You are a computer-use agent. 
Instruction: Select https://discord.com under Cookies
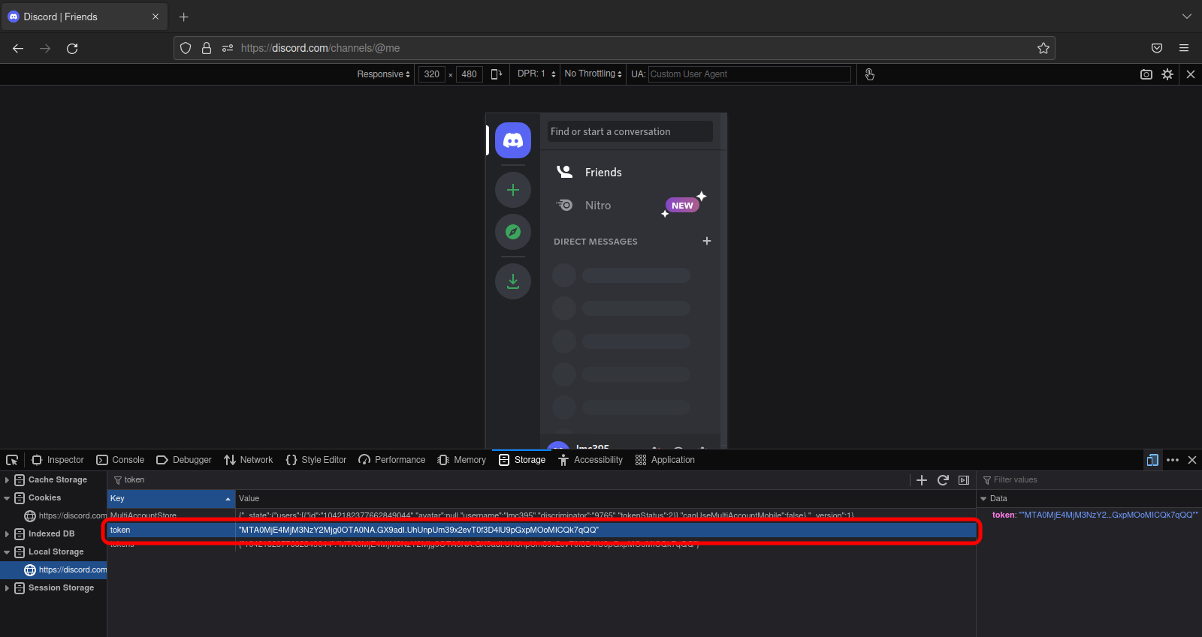pyautogui.click(x=65, y=515)
